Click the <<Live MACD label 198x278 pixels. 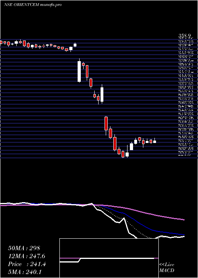click(167, 268)
